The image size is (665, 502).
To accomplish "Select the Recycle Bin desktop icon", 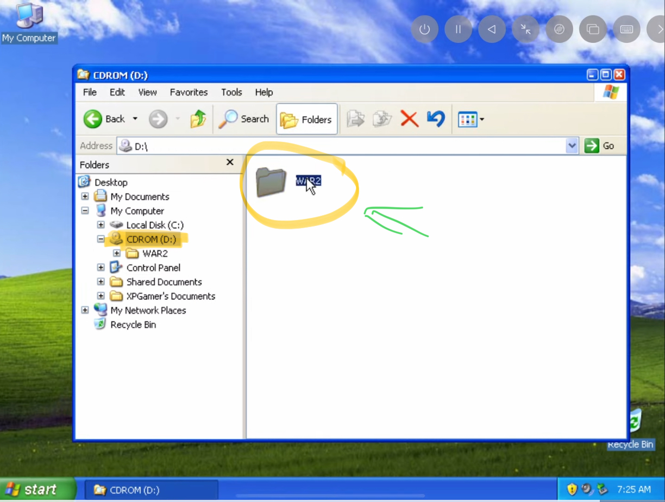I will click(630, 430).
